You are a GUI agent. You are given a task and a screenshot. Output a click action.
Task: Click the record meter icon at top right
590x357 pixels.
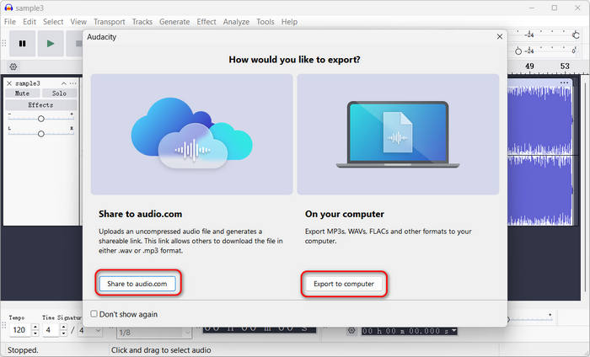[x=576, y=35]
